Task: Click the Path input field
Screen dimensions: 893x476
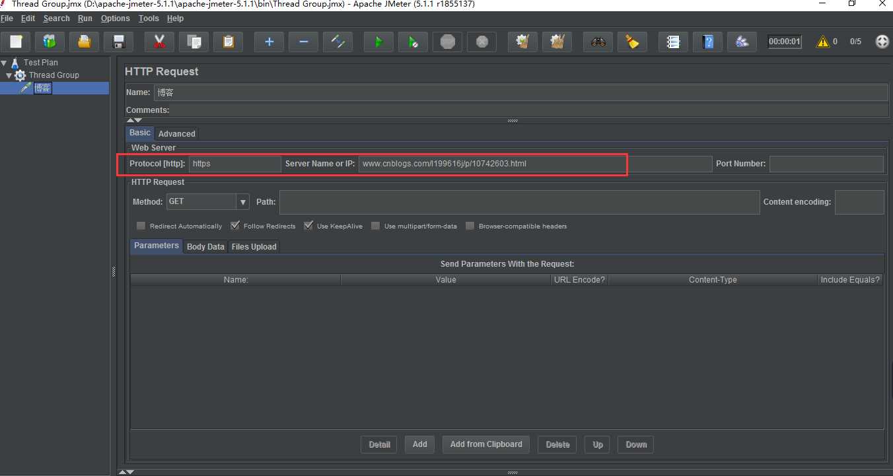Action: click(519, 202)
